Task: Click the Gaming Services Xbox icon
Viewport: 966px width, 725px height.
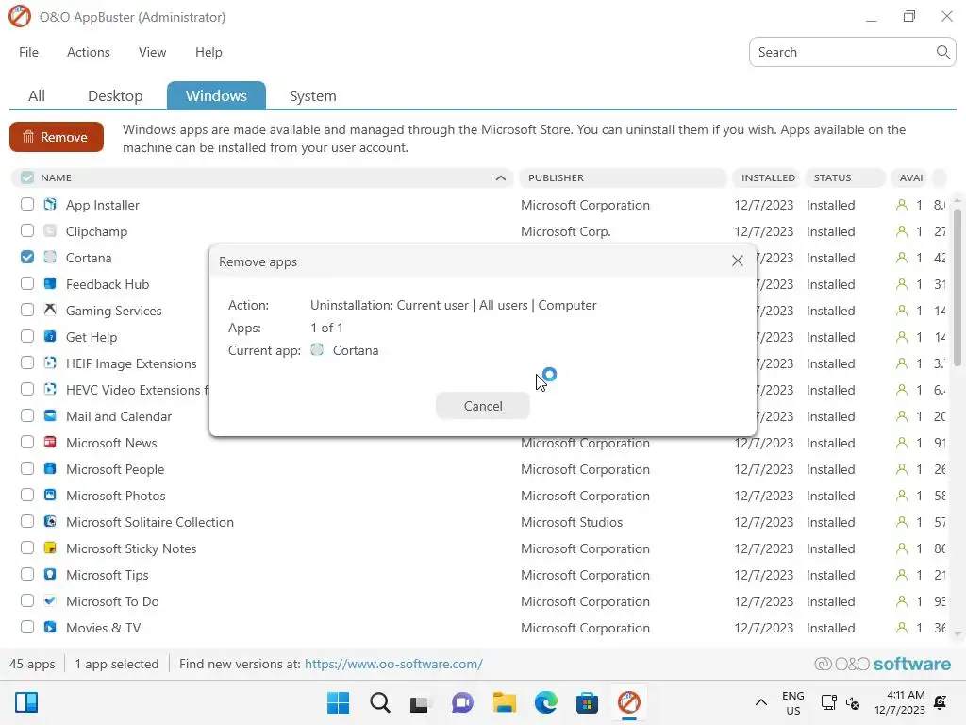Action: (50, 310)
